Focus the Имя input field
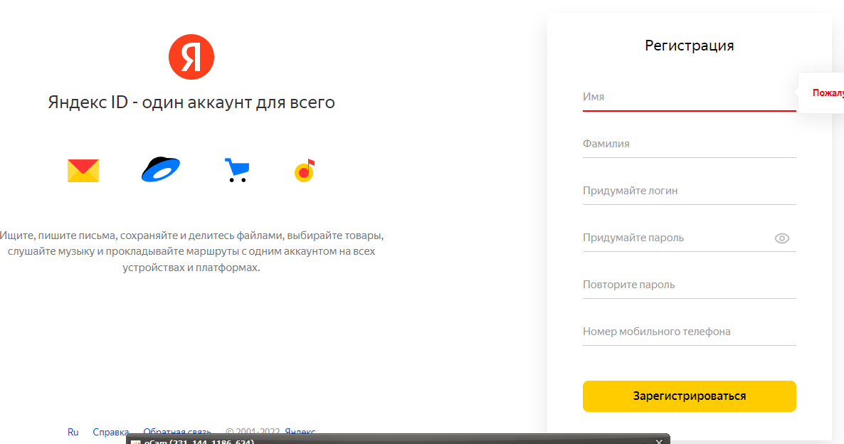 [689, 97]
